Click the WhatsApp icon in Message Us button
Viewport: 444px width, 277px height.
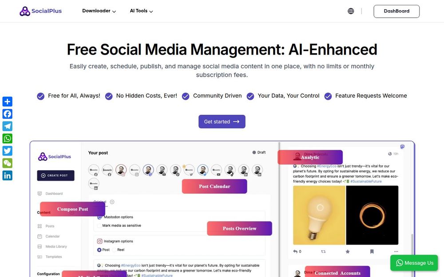pyautogui.click(x=400, y=263)
